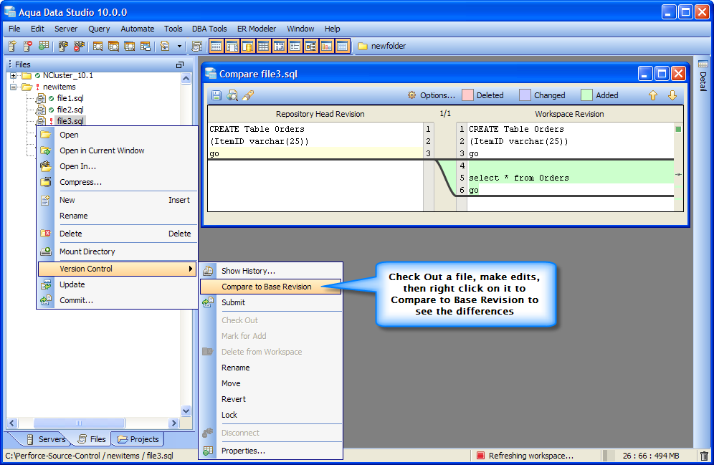Image resolution: width=714 pixels, height=465 pixels.
Task: Save the comparison with the floppy disk icon
Action: click(216, 95)
